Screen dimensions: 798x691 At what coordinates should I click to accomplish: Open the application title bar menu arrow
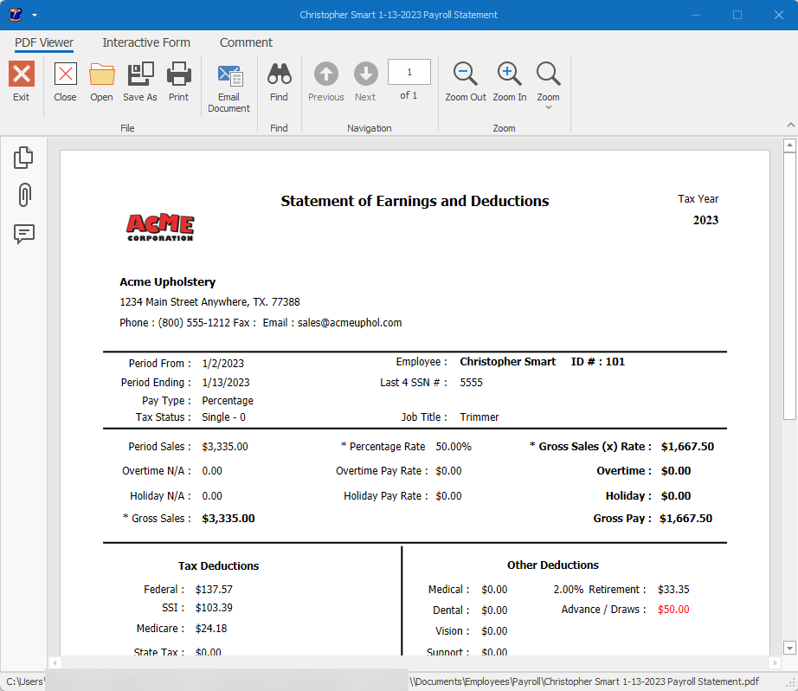coord(35,15)
